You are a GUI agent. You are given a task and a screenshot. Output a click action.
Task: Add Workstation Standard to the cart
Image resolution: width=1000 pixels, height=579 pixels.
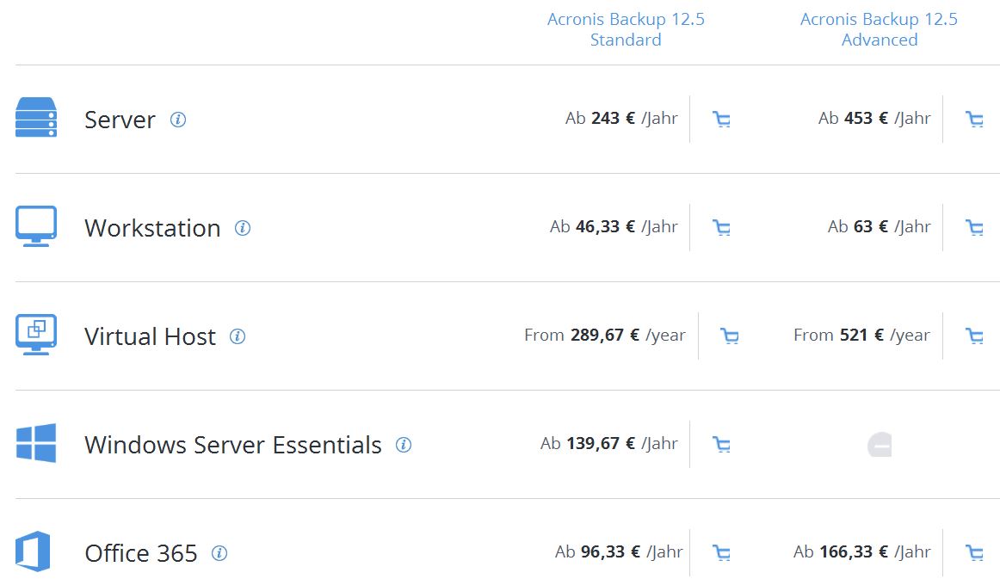pos(721,228)
